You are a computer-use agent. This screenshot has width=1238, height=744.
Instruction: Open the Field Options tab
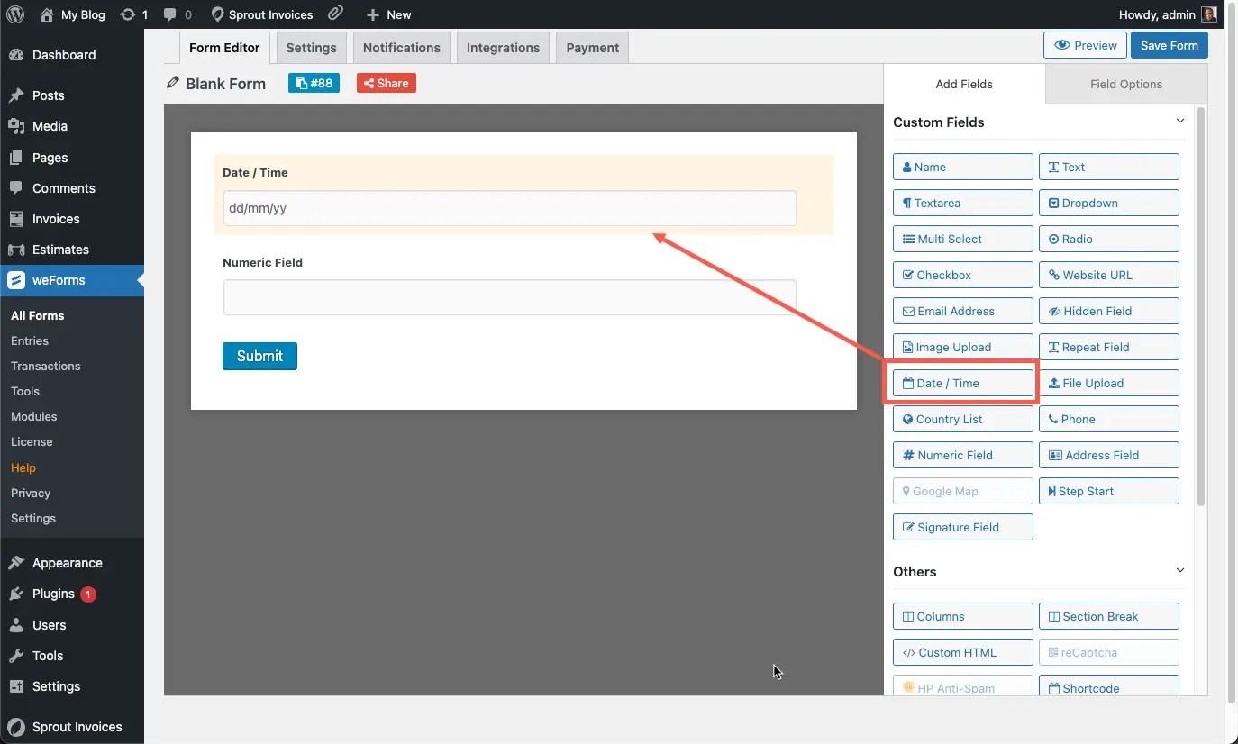point(1125,84)
